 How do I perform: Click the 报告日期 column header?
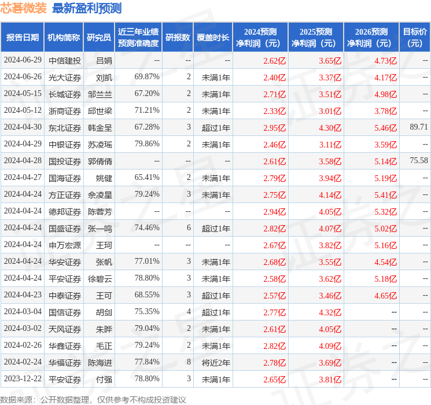[22, 38]
